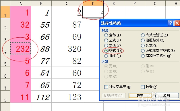Select cell C8 containing 123
180x111 pixels.
click(67, 97)
